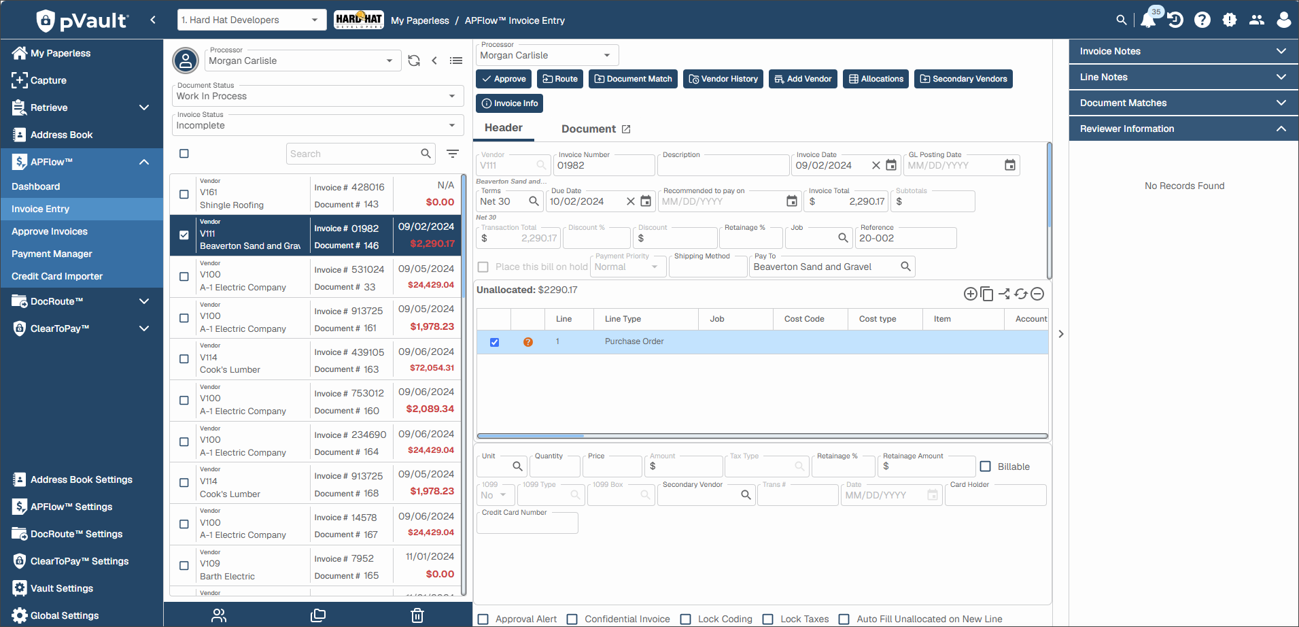The height and width of the screenshot is (627, 1299).
Task: Enable Confidential Invoice checkbox
Action: [572, 619]
